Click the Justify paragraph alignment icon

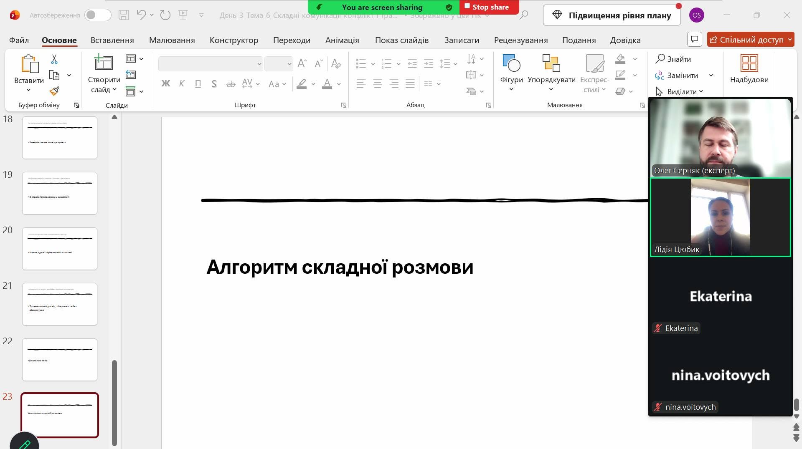pos(410,84)
